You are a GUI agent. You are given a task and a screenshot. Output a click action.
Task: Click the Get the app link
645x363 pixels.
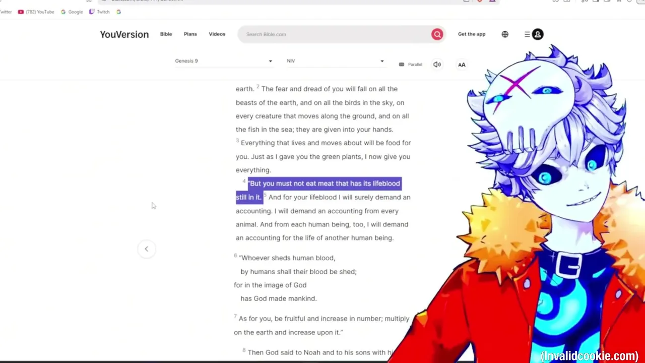[x=472, y=34]
